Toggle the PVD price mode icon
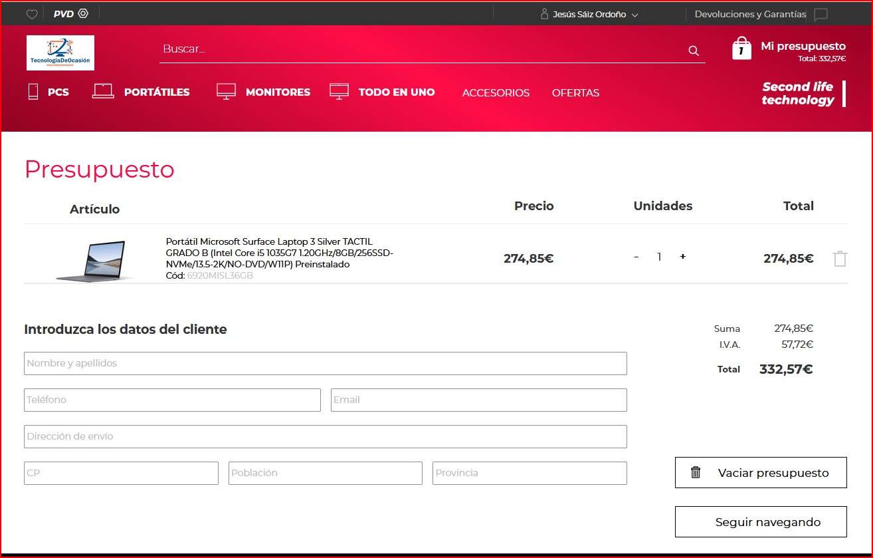Viewport: 873px width, 558px height. pyautogui.click(x=83, y=13)
